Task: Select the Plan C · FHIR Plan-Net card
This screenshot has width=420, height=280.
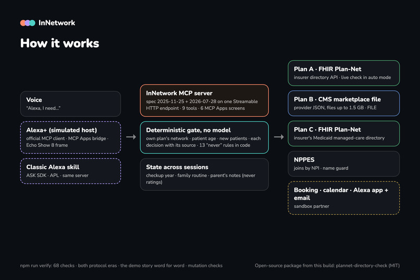Action: [x=344, y=133]
